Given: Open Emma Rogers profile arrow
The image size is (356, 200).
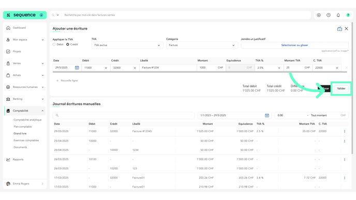Looking at the screenshot, I should [x=42, y=184].
